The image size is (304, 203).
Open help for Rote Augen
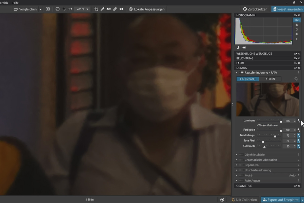[x=299, y=181]
